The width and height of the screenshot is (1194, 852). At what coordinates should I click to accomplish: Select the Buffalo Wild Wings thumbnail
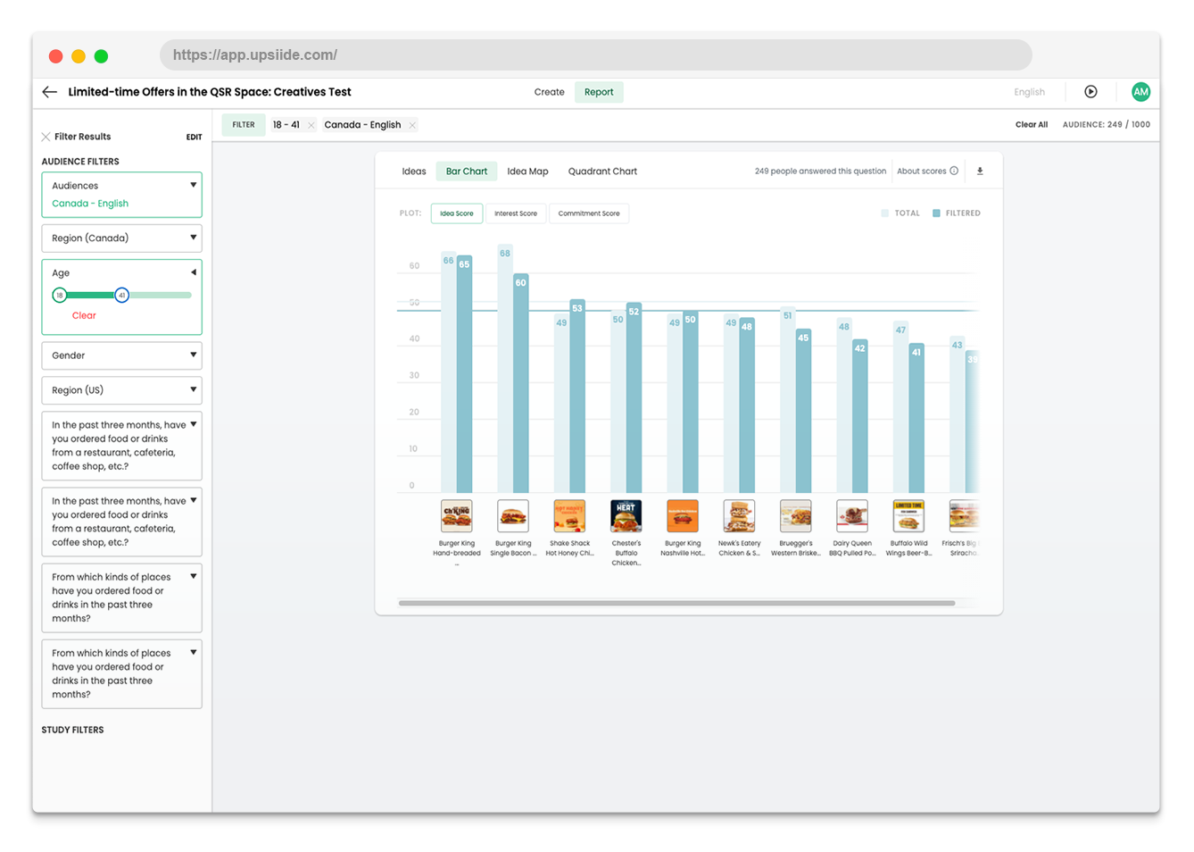click(908, 515)
